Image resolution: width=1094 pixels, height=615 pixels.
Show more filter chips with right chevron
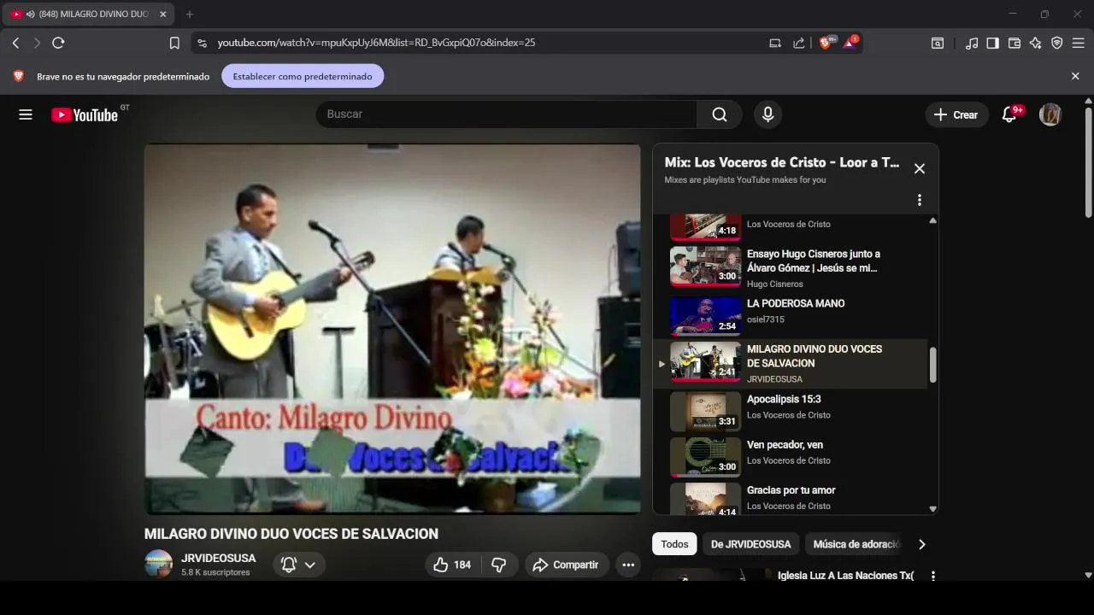pos(921,544)
